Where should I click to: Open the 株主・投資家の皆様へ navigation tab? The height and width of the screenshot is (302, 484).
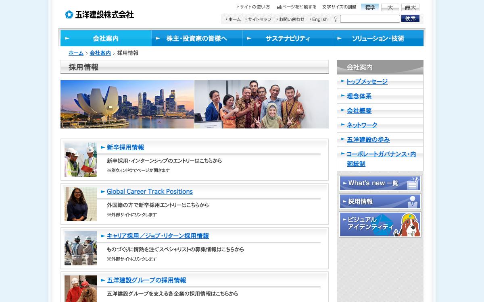pyautogui.click(x=197, y=38)
